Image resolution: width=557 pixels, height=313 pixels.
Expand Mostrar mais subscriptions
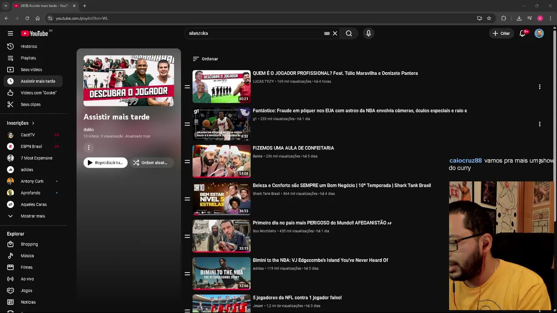[x=34, y=216]
